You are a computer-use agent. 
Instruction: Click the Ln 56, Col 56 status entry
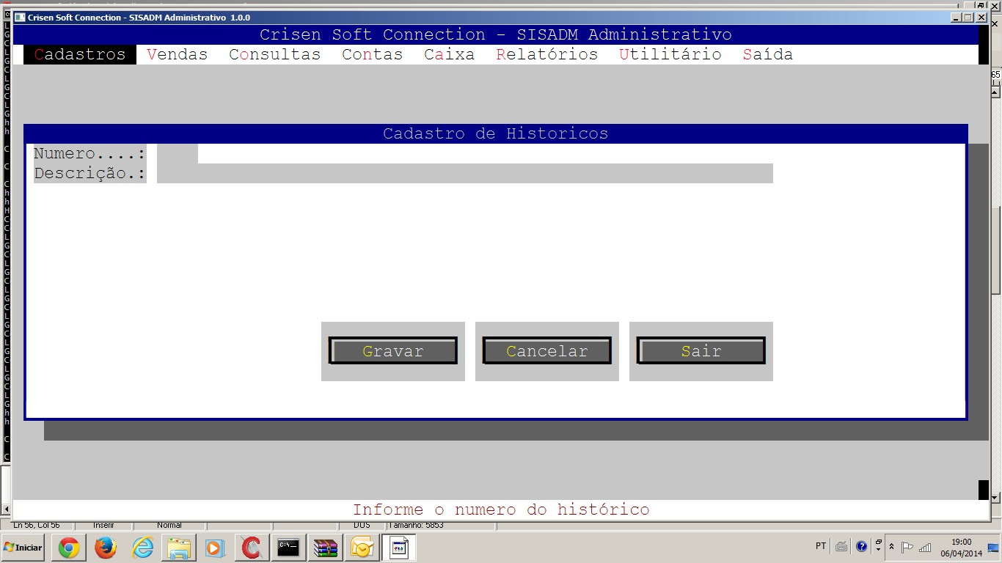(x=37, y=525)
